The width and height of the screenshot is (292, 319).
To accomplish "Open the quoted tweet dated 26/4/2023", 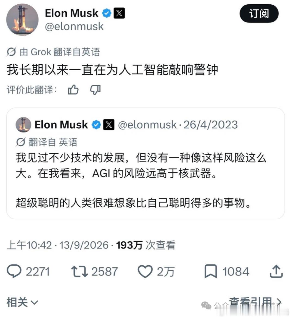I will point(145,163).
